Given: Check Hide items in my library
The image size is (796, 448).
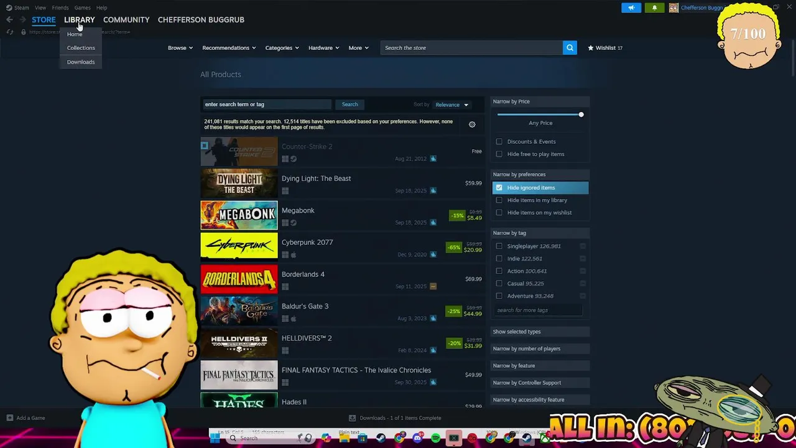Looking at the screenshot, I should point(499,200).
